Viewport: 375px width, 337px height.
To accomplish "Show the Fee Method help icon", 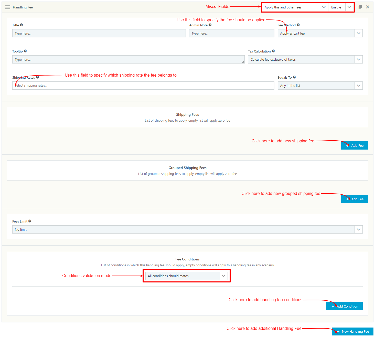I will tap(298, 25).
